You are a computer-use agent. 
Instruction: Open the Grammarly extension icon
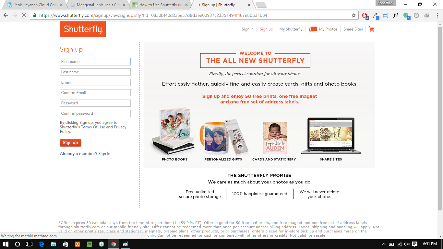(x=406, y=15)
